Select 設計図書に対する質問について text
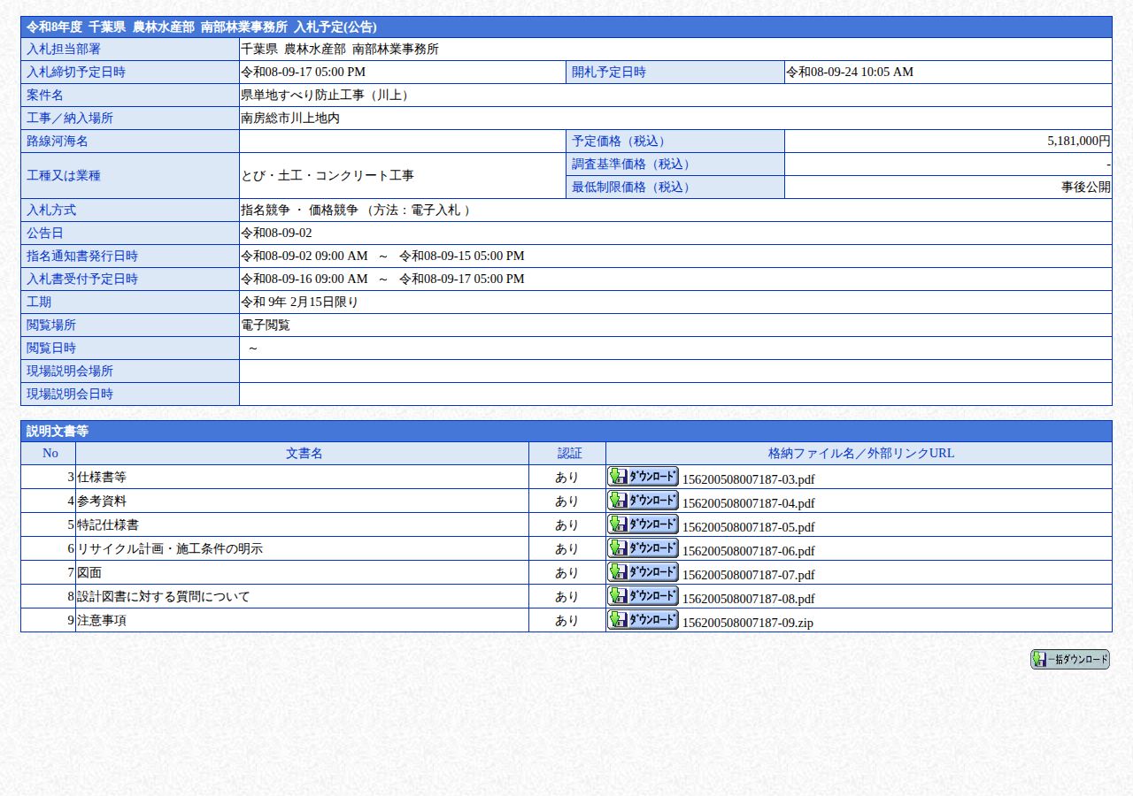The image size is (1133, 796). 164,597
